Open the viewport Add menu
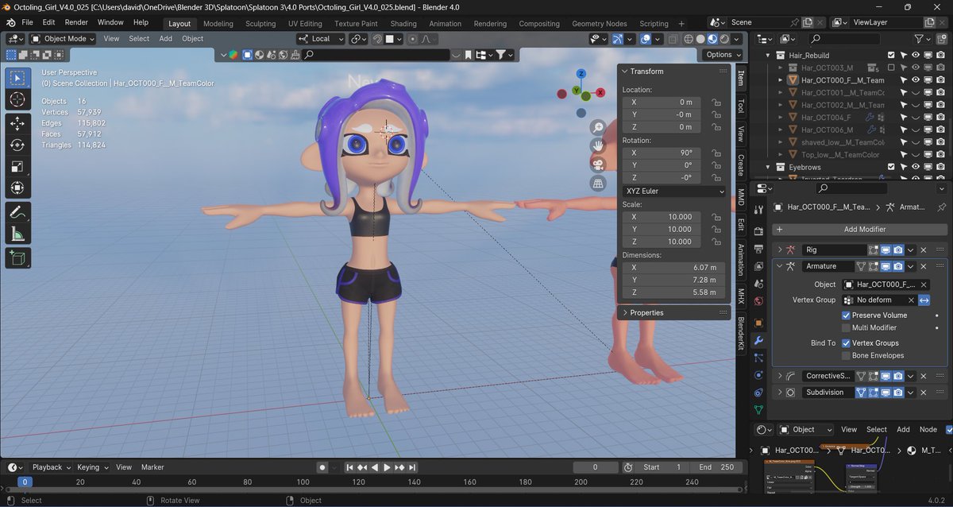Screen dimensions: 953x507 165,38
